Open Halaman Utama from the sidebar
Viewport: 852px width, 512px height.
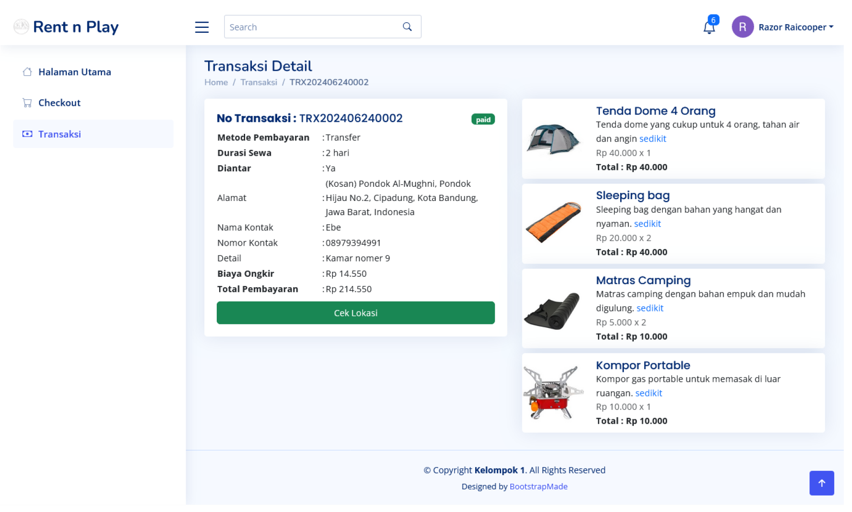click(x=74, y=72)
